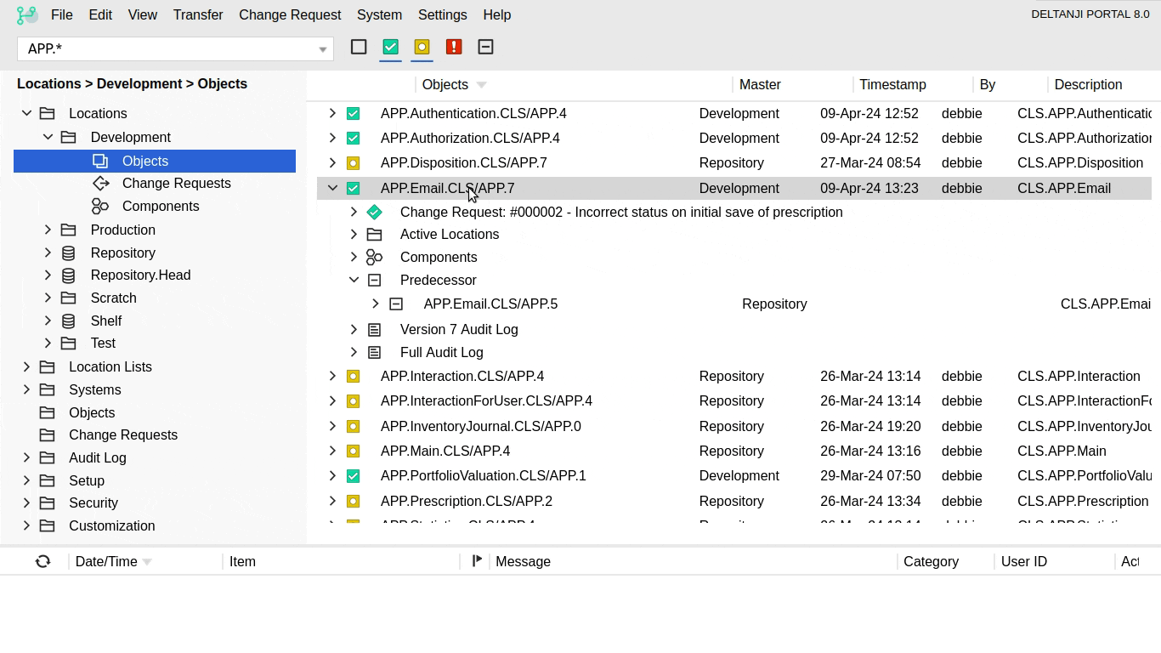Expand the Security sidebar node
The width and height of the screenshot is (1161, 653).
point(26,503)
